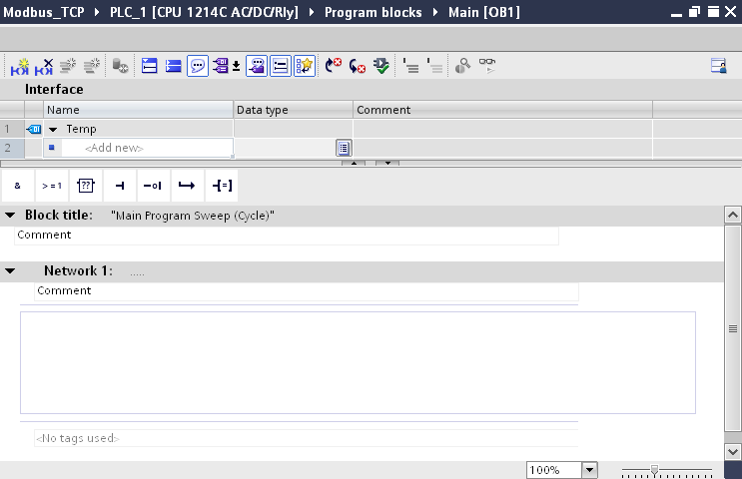Click the Network 1 Comment field
The image size is (742, 479).
[x=307, y=291]
